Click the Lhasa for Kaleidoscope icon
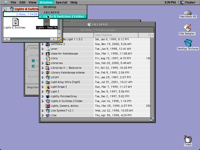The image size is (200, 150). [48, 54]
